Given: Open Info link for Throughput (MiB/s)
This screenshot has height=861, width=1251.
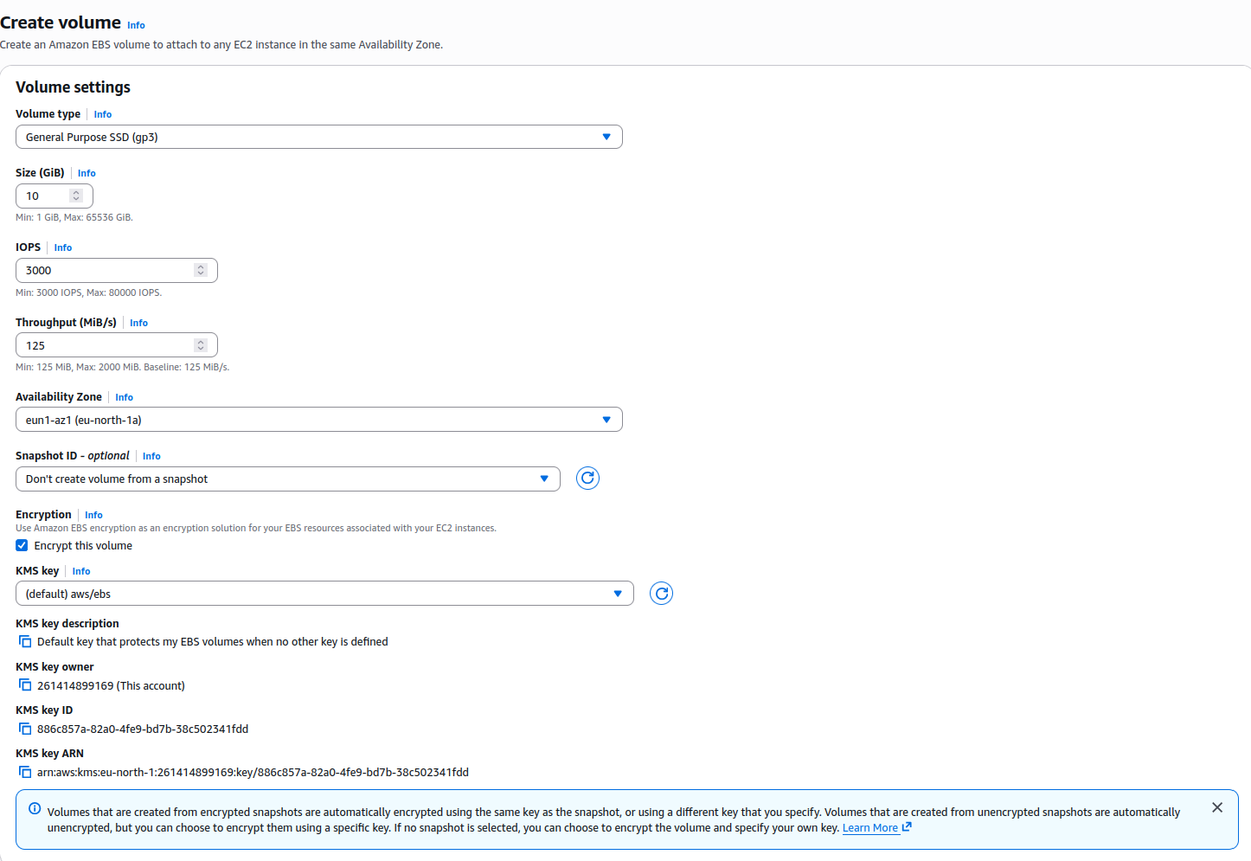Looking at the screenshot, I should tap(139, 323).
